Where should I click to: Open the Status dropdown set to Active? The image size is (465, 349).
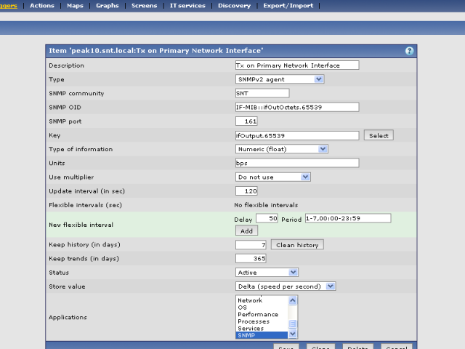tap(267, 273)
